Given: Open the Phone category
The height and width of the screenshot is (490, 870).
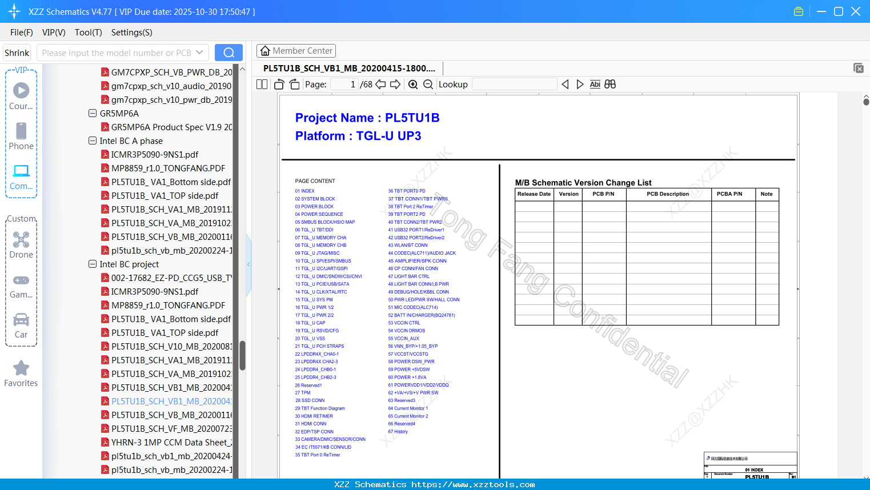Looking at the screenshot, I should pyautogui.click(x=21, y=136).
